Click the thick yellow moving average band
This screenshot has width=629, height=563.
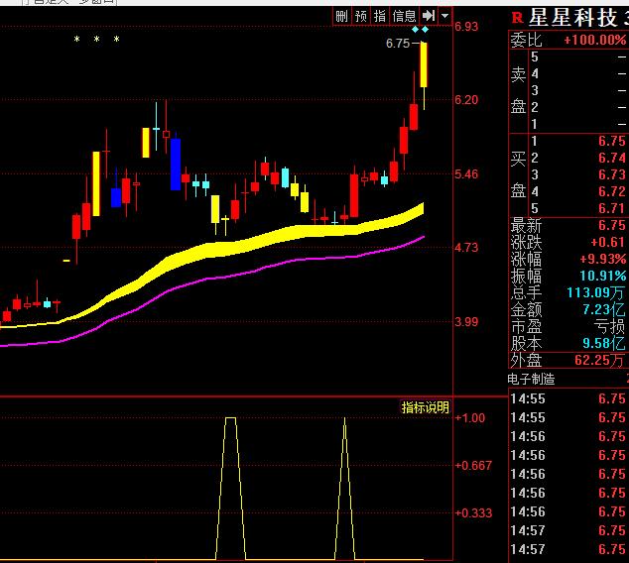coord(208,251)
